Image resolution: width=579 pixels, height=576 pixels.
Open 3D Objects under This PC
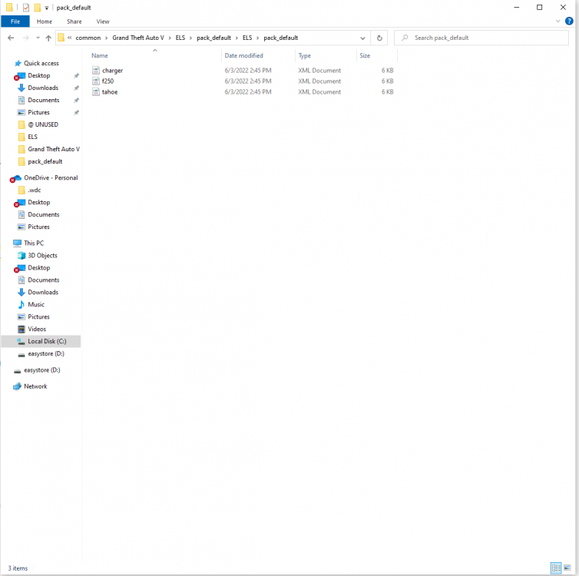pyautogui.click(x=42, y=255)
